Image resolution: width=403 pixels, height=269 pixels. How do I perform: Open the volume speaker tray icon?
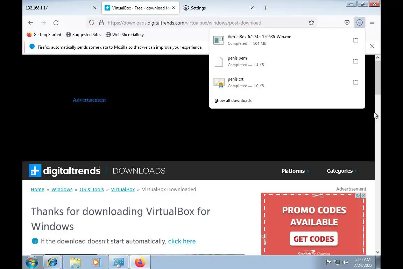click(x=345, y=263)
